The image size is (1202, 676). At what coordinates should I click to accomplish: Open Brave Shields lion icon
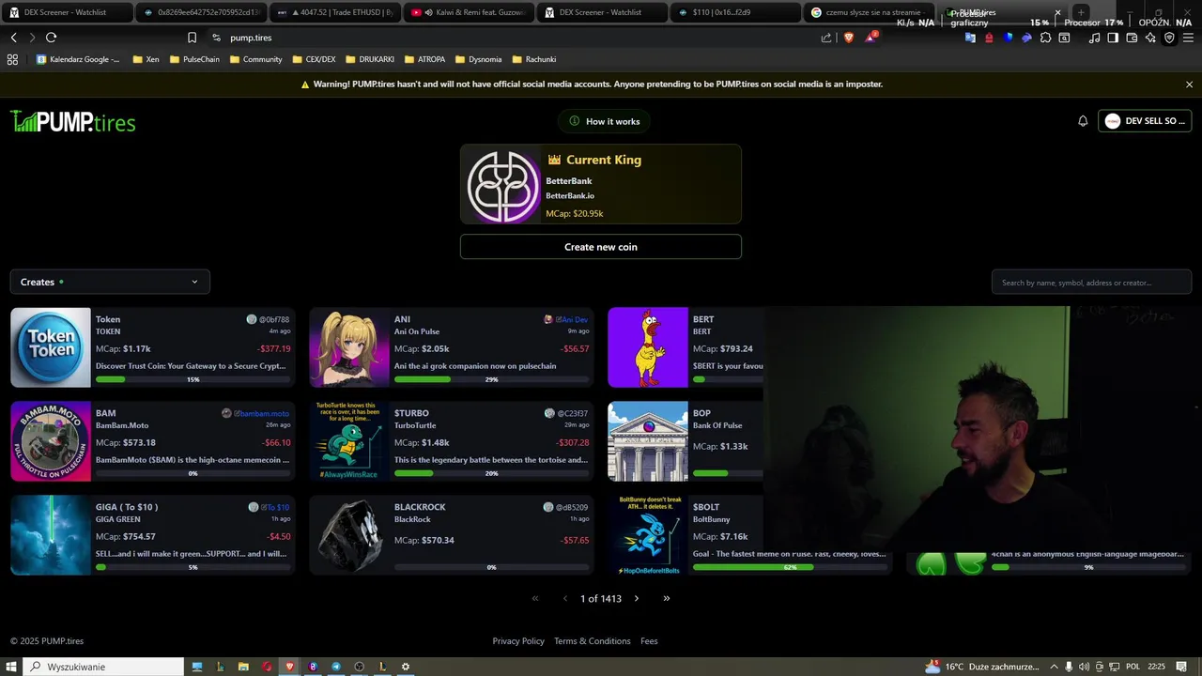pyautogui.click(x=849, y=38)
